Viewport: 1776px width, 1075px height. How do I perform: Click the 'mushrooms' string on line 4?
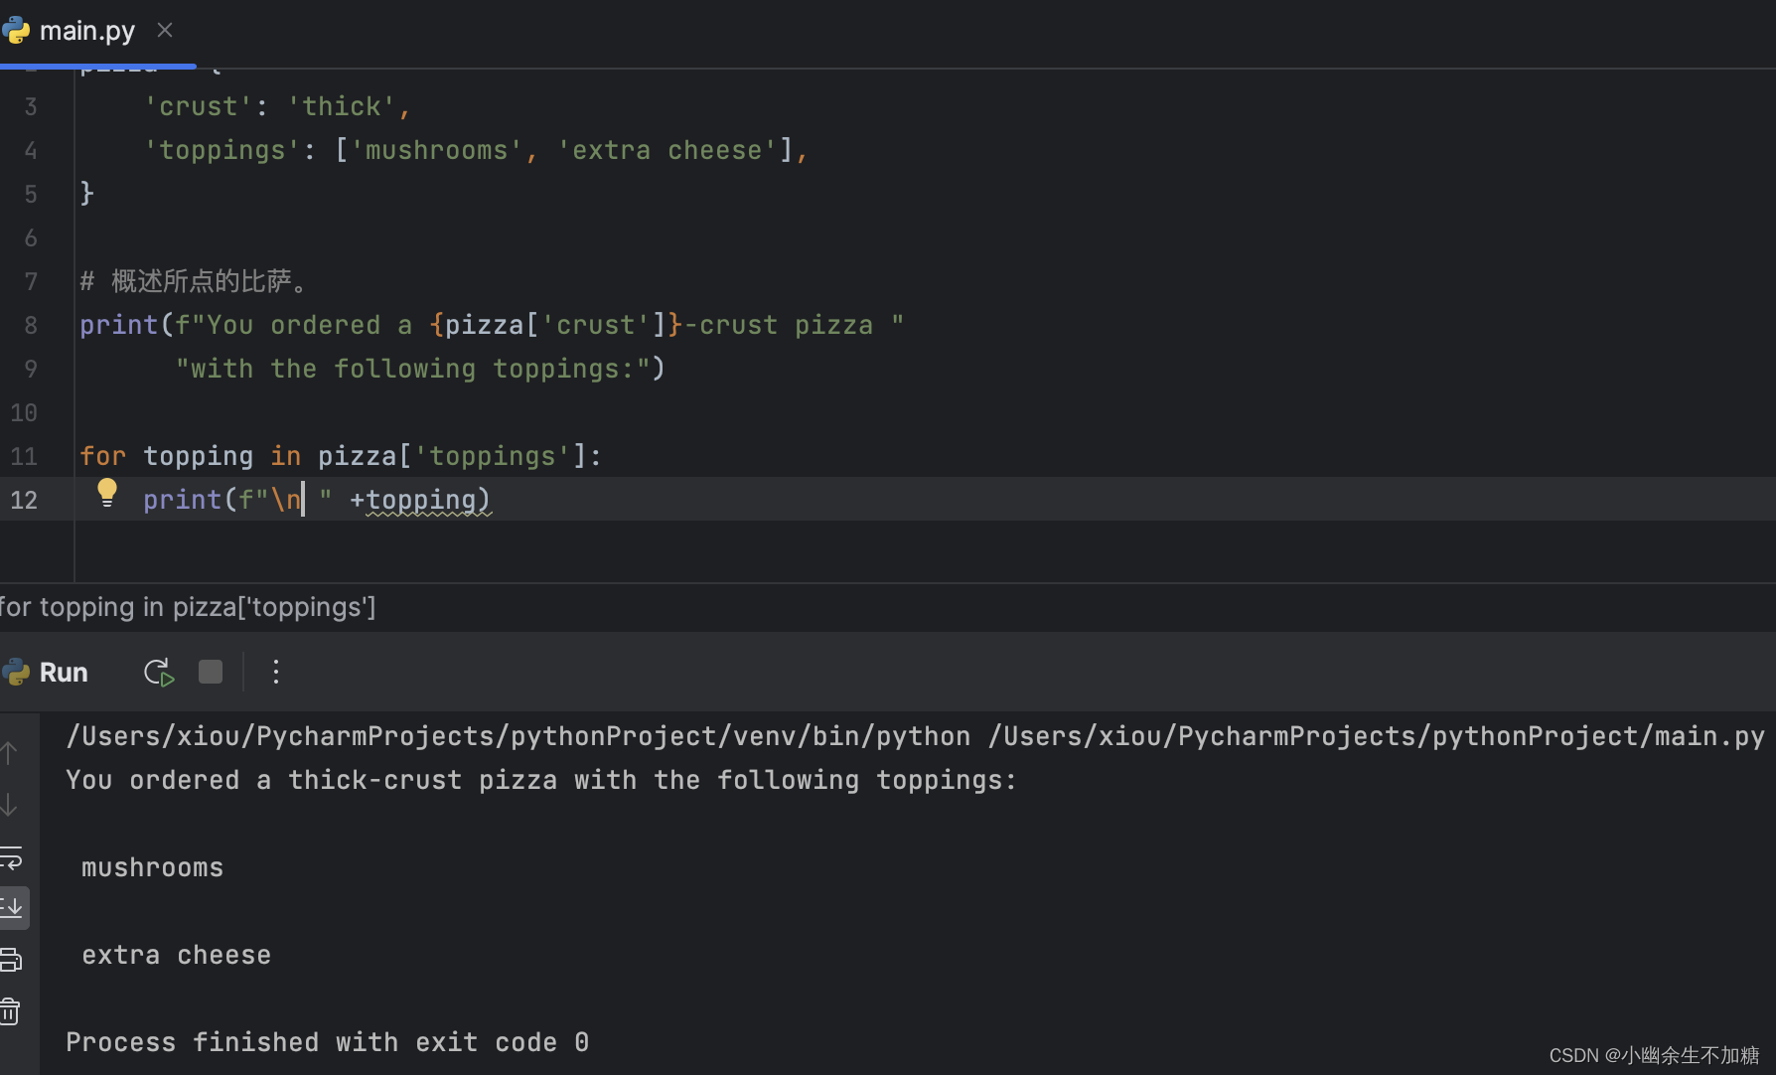point(437,150)
